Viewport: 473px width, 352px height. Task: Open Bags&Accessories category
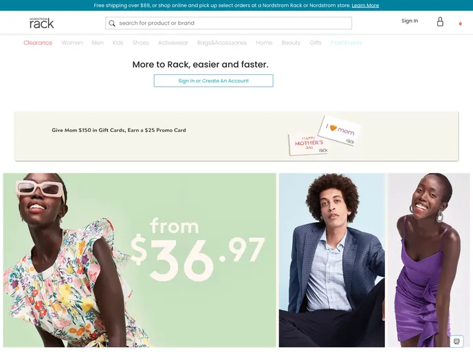pos(222,43)
